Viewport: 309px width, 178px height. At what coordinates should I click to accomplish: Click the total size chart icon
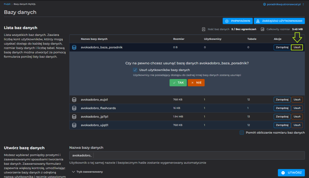click(x=263, y=29)
